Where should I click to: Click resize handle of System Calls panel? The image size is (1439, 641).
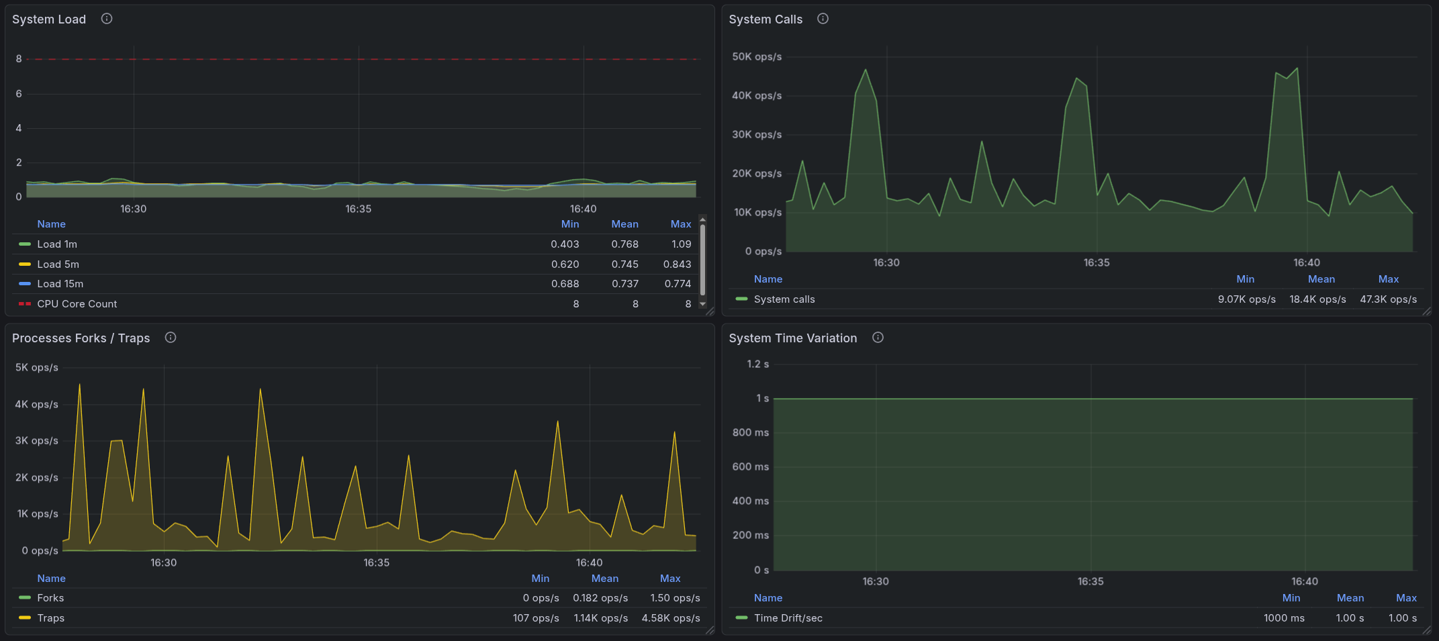(1426, 311)
